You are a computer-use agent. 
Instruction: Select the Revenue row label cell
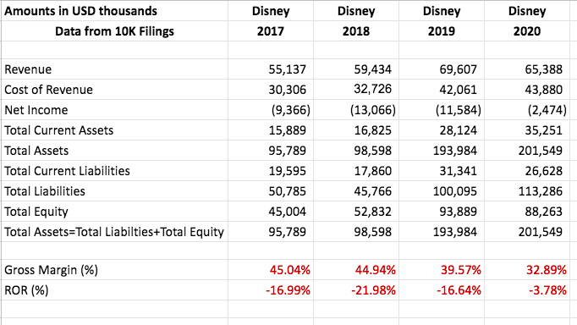[x=114, y=69]
